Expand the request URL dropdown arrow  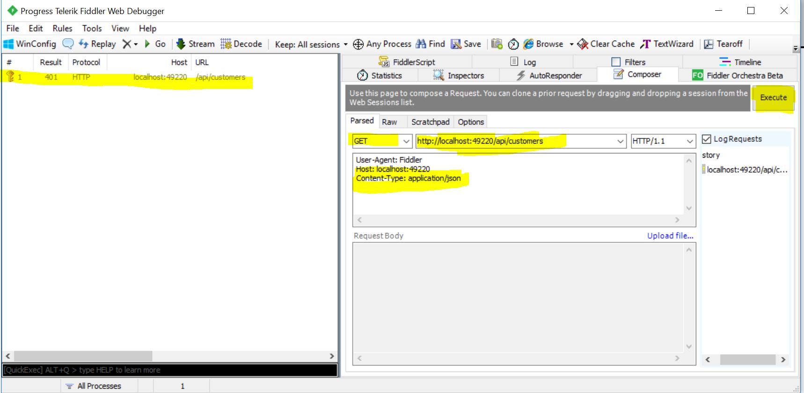(x=620, y=141)
